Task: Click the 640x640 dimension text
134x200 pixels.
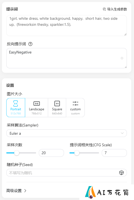Action: [57, 113]
